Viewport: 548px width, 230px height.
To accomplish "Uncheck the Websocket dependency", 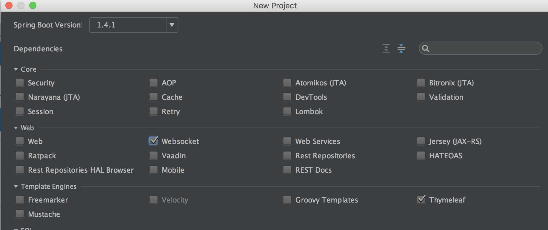I will 154,141.
